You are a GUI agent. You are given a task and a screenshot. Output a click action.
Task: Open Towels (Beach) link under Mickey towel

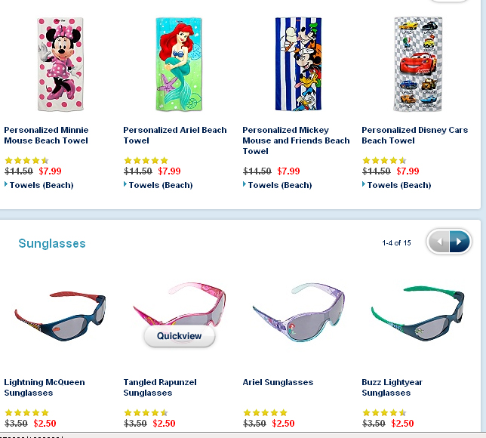[x=280, y=185]
